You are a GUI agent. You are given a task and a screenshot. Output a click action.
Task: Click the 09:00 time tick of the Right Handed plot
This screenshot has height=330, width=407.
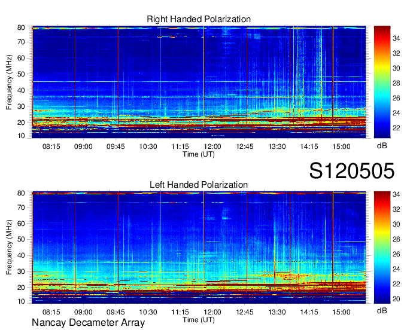coord(83,146)
